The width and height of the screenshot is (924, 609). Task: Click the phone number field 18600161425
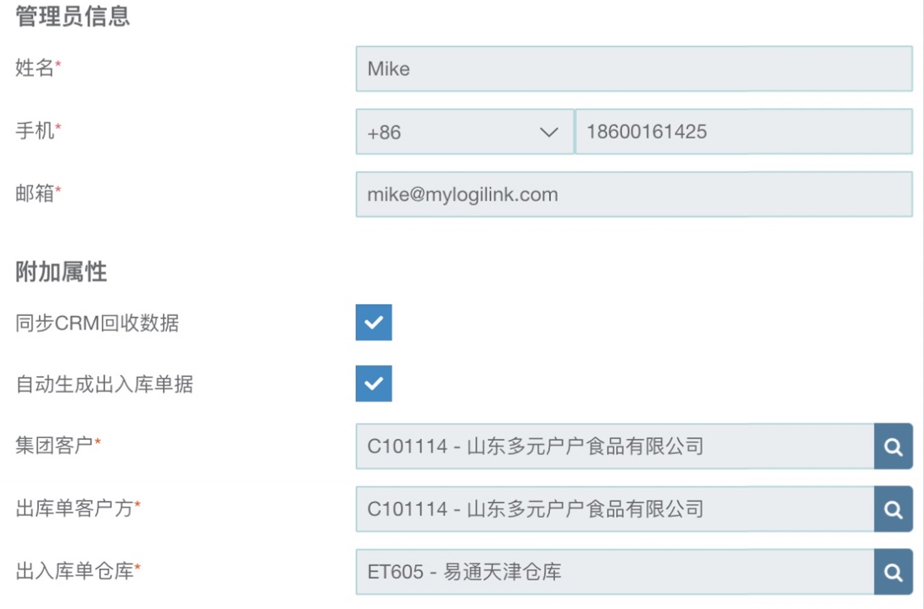coord(744,132)
